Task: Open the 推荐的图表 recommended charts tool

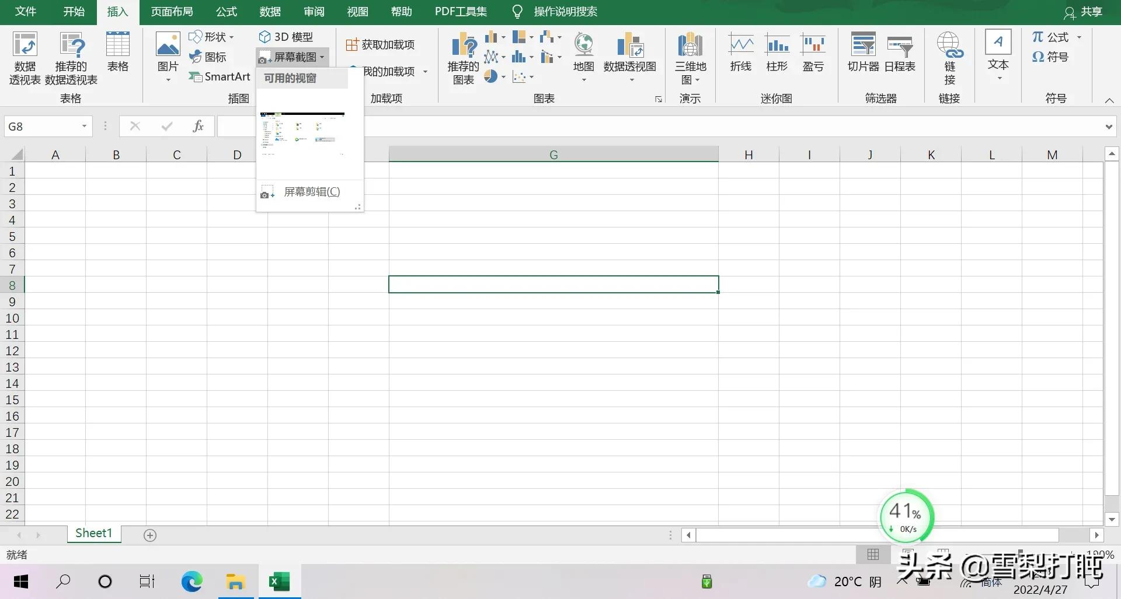Action: coord(462,57)
